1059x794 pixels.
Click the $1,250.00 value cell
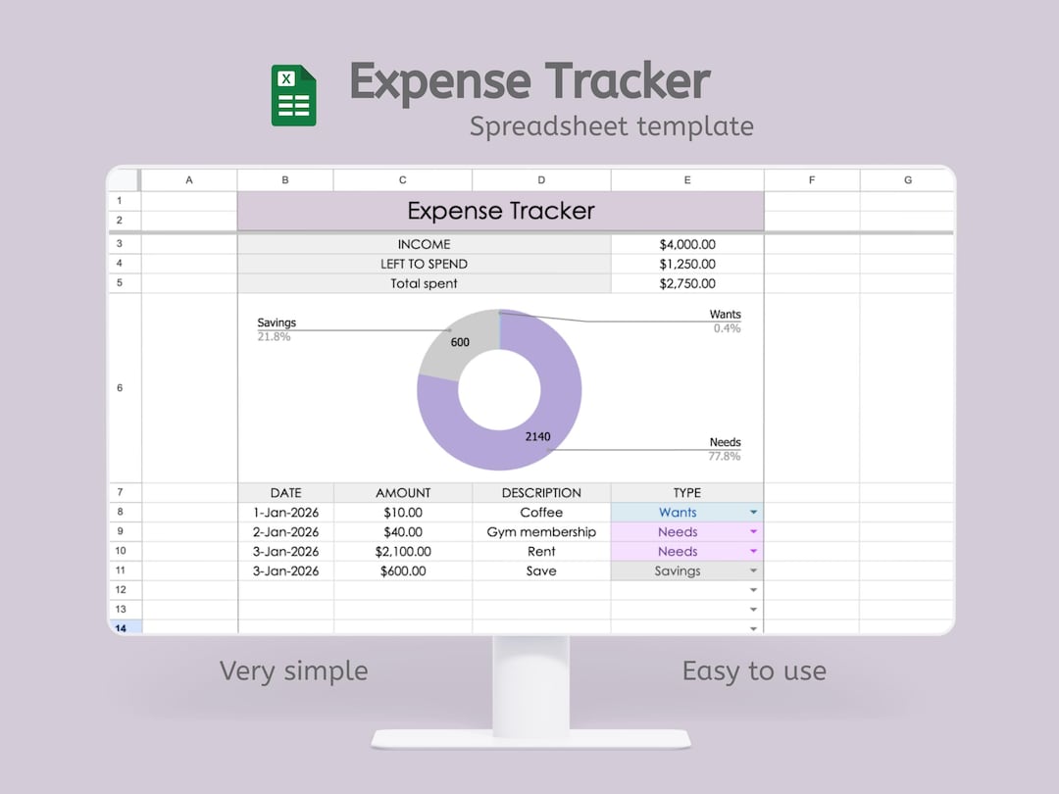[686, 264]
